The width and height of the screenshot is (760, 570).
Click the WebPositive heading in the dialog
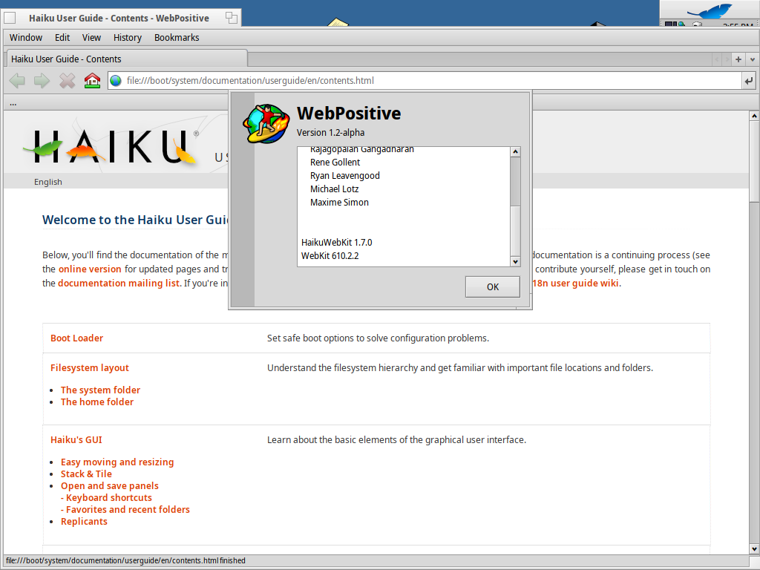click(349, 114)
